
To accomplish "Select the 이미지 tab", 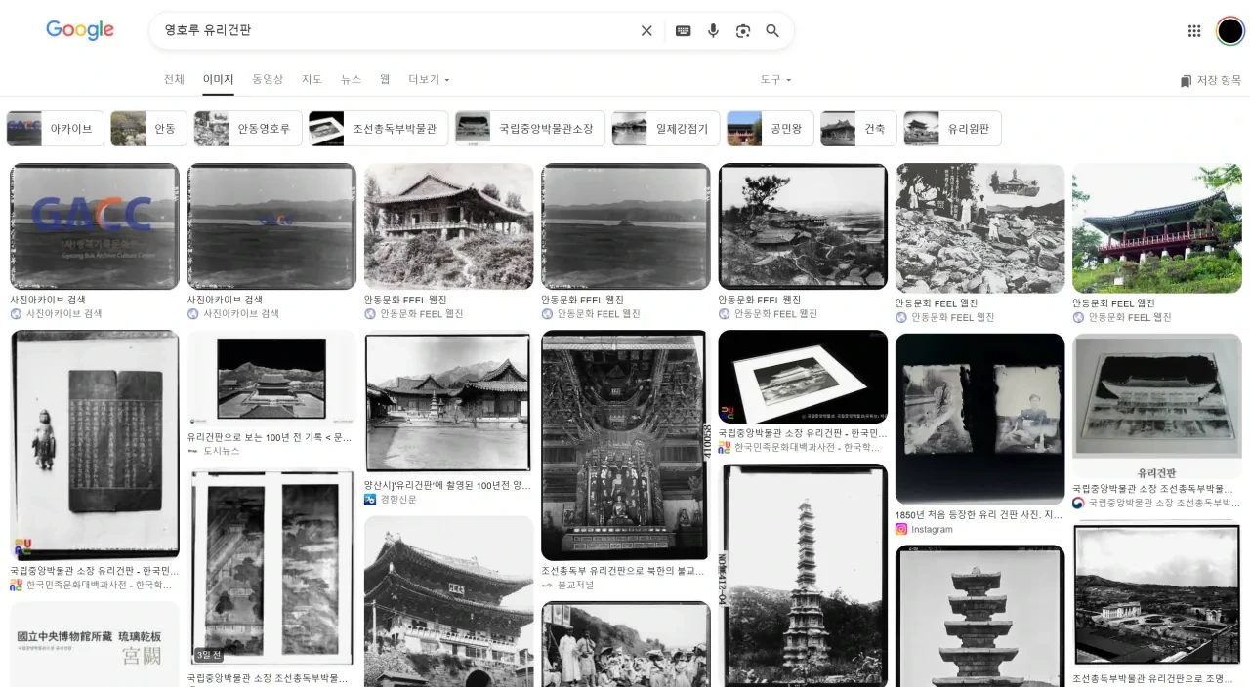I will tap(218, 79).
